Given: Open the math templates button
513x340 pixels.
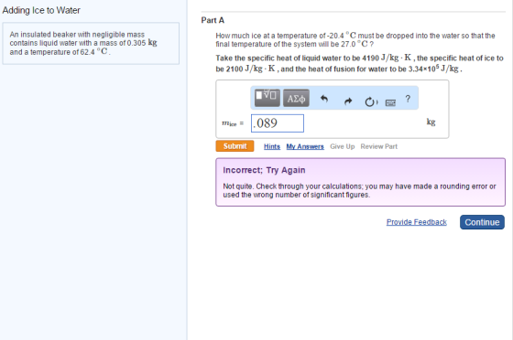Looking at the screenshot, I should [x=267, y=98].
